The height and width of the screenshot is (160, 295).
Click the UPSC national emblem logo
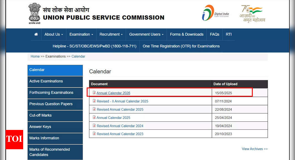pyautogui.click(x=34, y=13)
